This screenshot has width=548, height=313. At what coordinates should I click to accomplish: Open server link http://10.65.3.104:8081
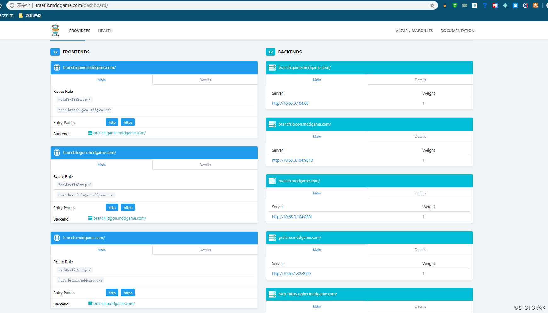click(292, 217)
